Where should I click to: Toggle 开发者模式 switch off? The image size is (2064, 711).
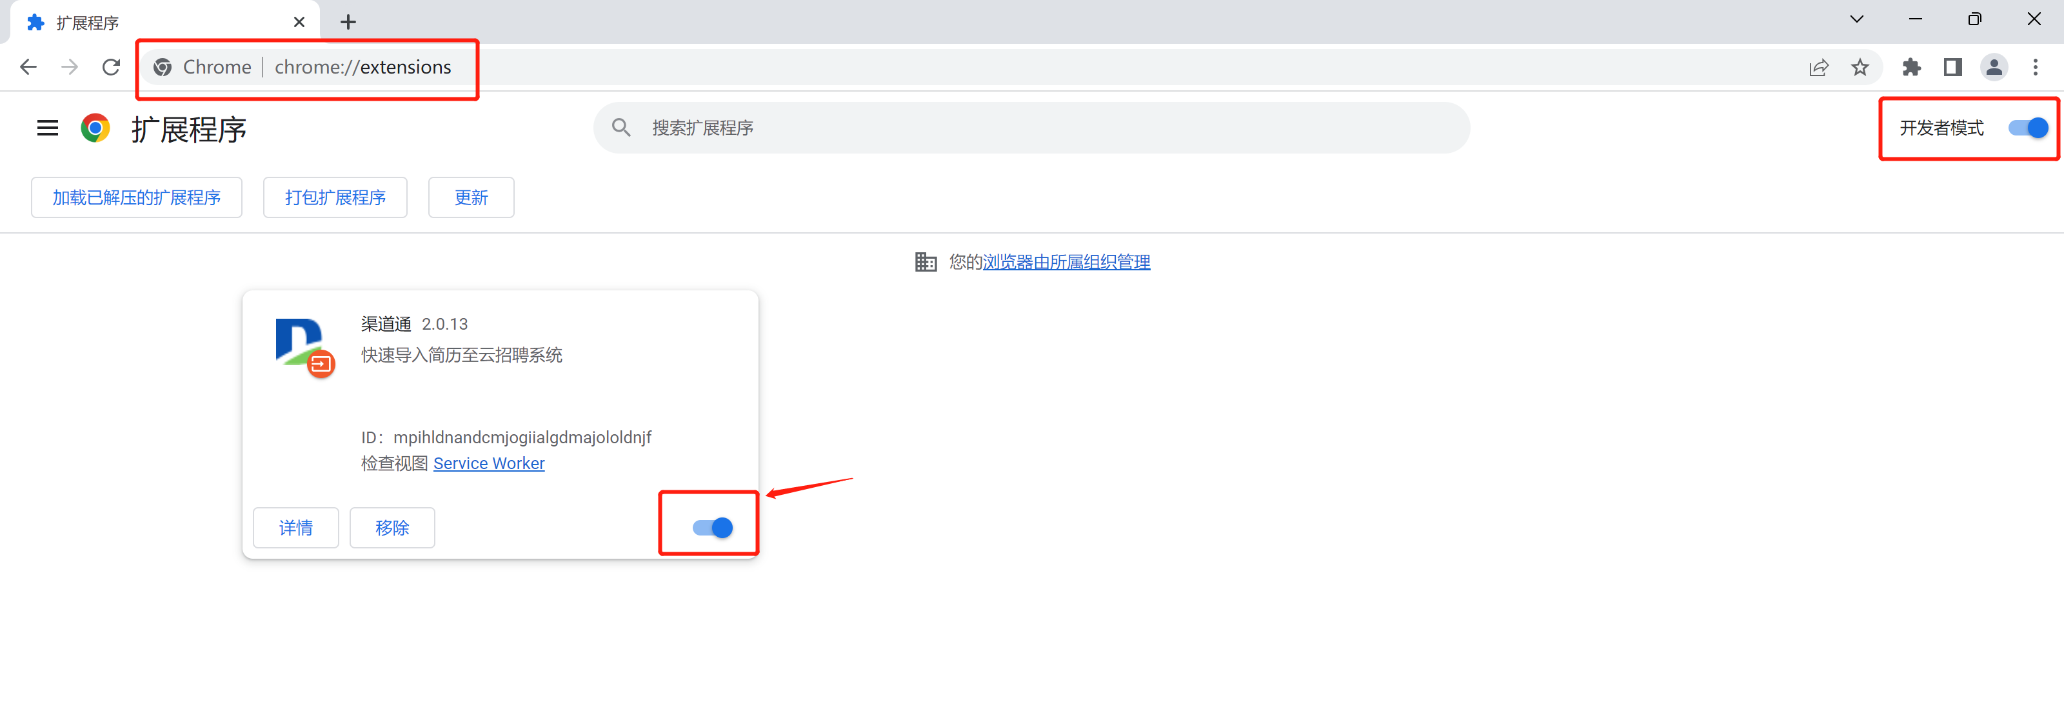click(x=2028, y=128)
